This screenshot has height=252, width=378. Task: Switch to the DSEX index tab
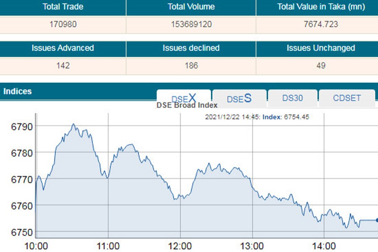tap(184, 99)
